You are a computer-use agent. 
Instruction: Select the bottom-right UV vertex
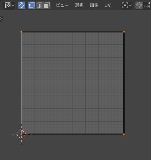point(124,134)
